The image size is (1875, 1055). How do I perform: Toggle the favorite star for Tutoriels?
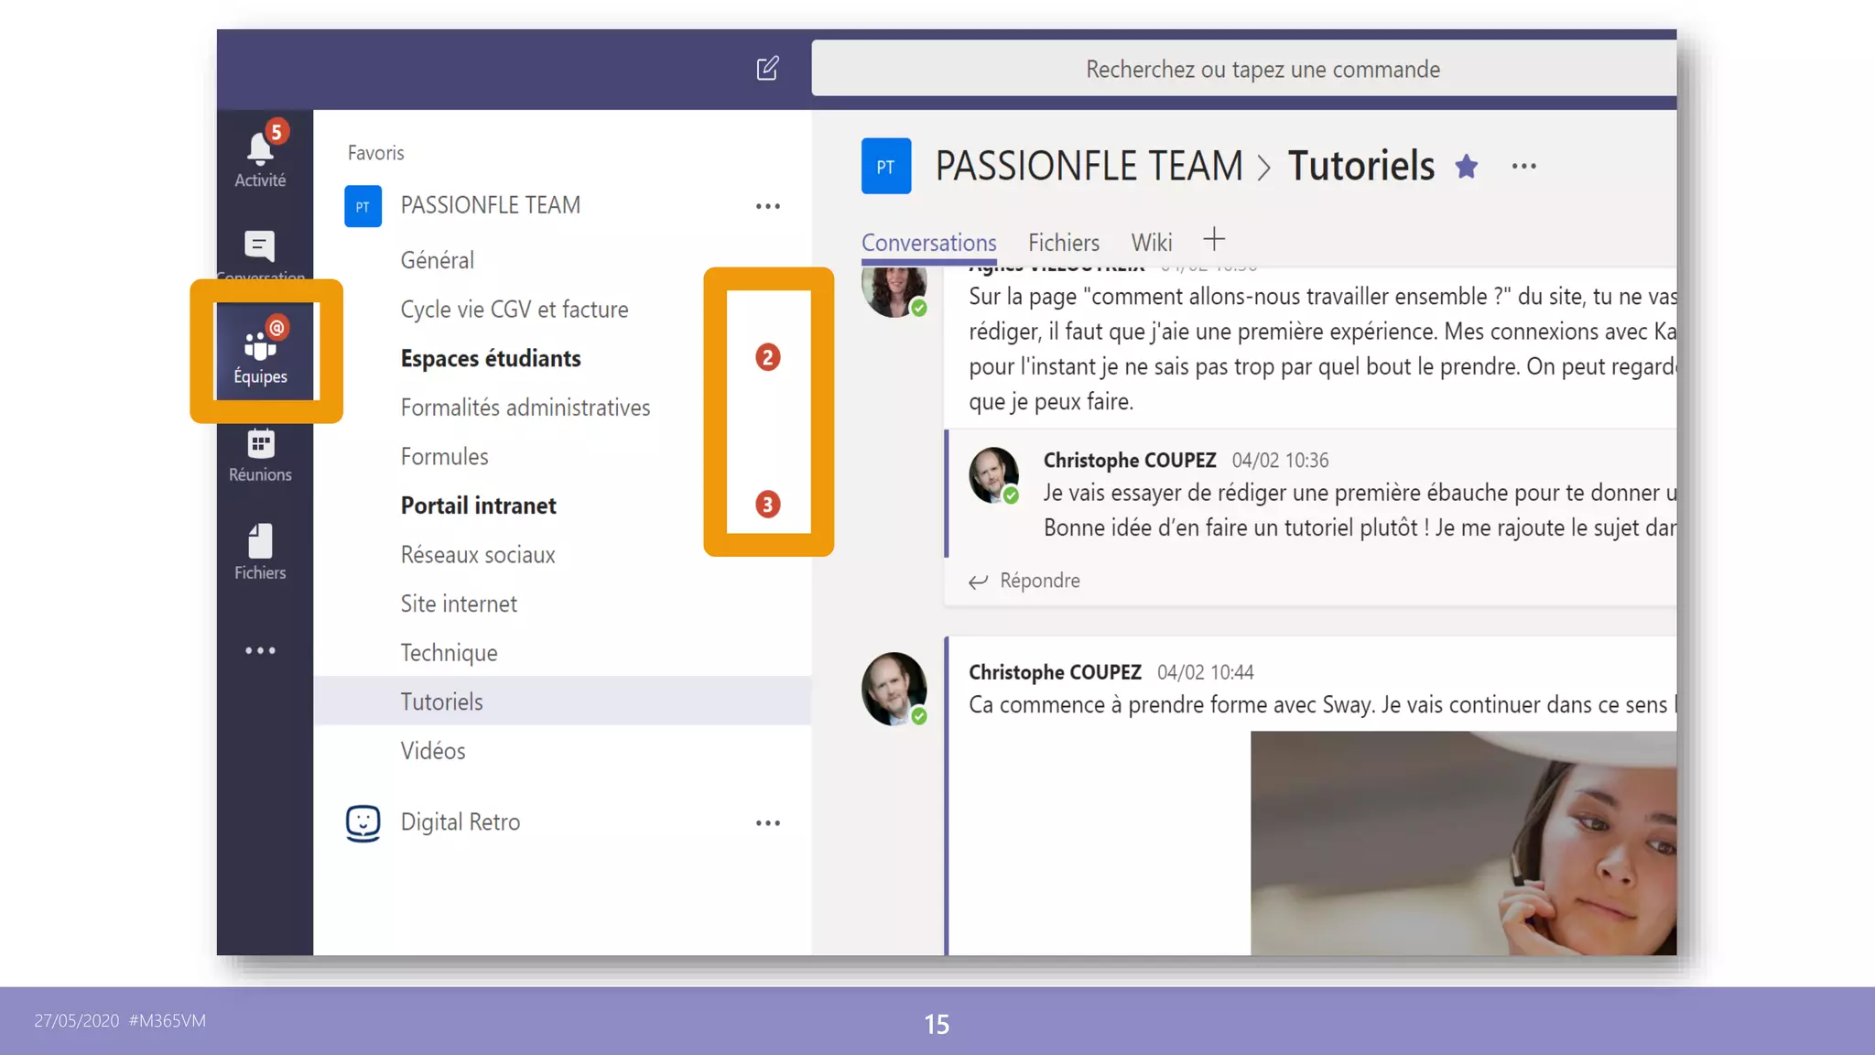1466,167
